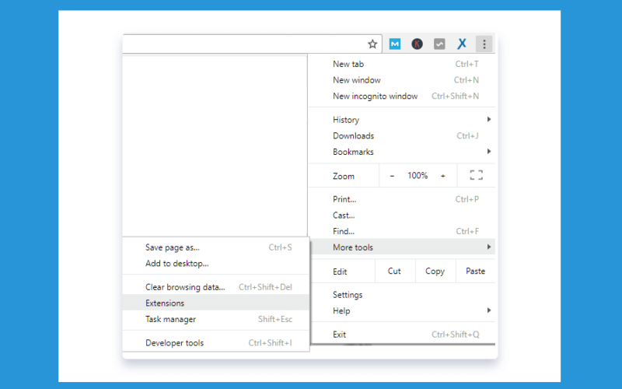The width and height of the screenshot is (622, 389).
Task: Open Find... in the menu
Action: [x=402, y=231]
